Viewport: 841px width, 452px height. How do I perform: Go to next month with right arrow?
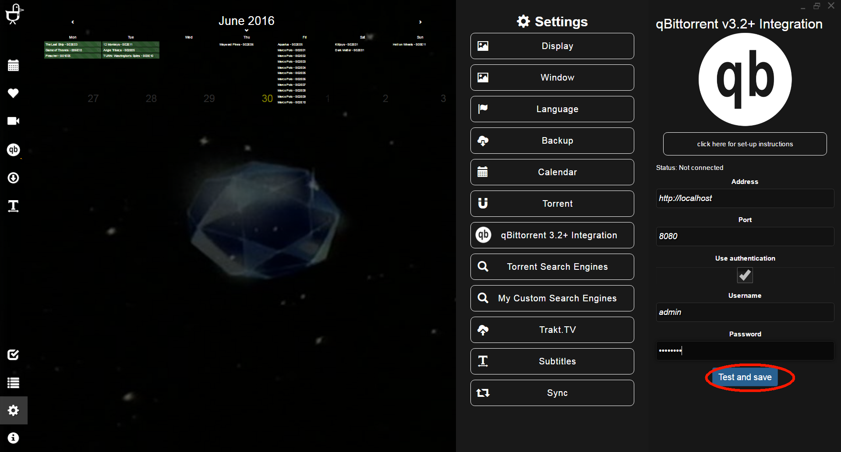[x=420, y=22]
